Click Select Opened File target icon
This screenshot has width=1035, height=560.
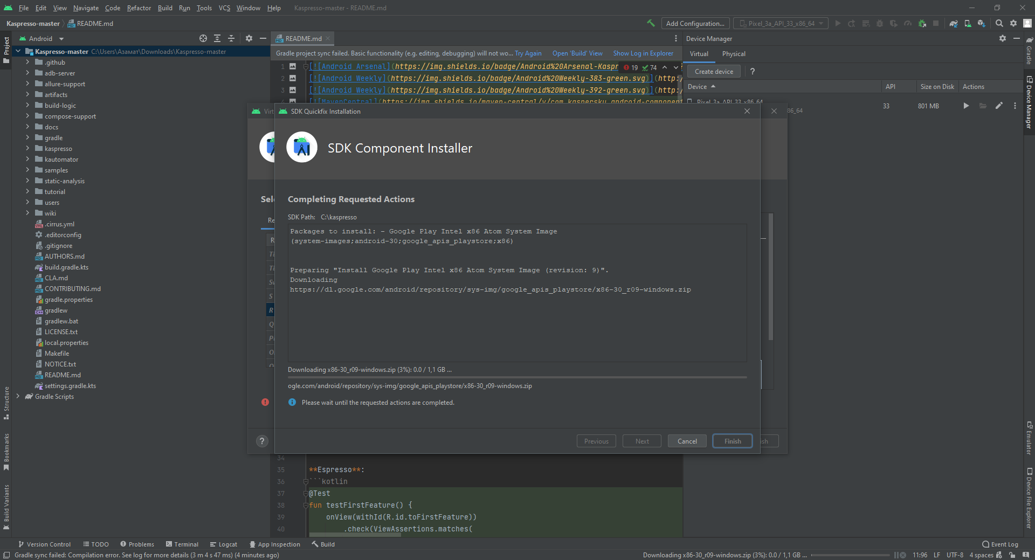203,38
